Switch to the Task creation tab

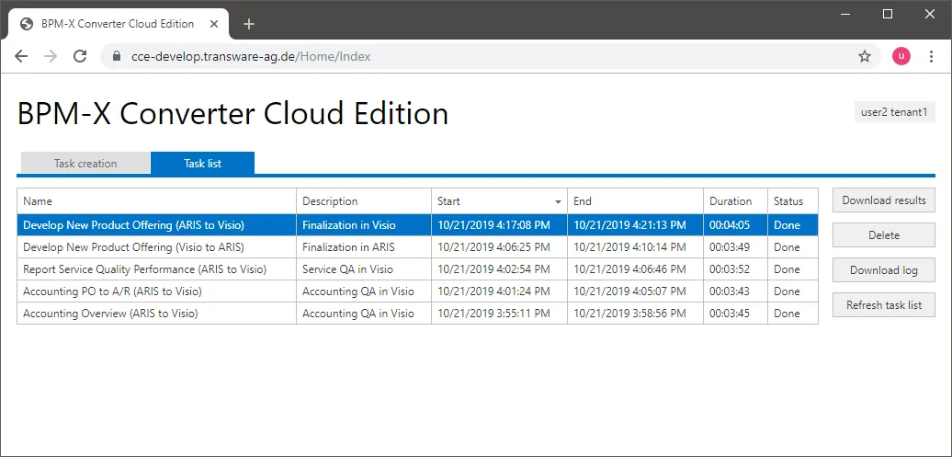[x=85, y=164]
